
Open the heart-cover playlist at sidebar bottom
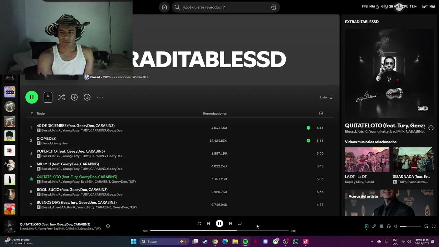pos(10,209)
